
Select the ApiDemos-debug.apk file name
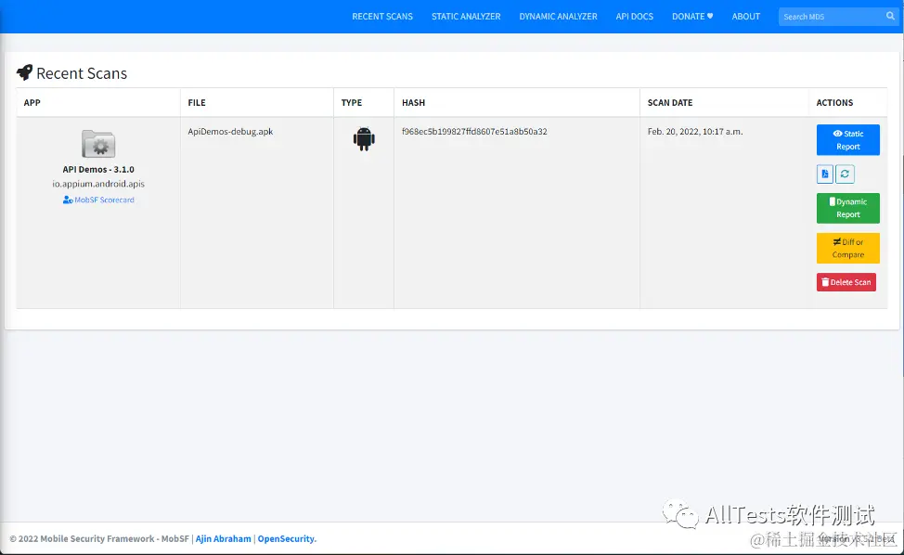(230, 132)
